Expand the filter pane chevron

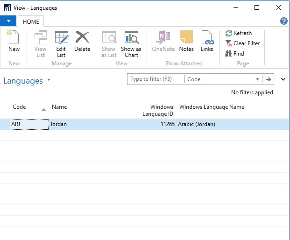click(283, 79)
